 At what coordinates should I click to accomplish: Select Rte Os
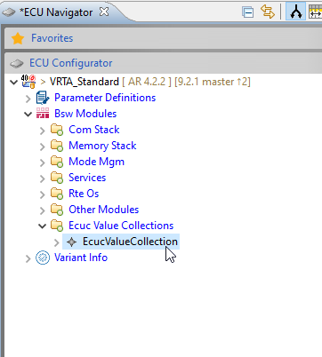[x=84, y=194]
